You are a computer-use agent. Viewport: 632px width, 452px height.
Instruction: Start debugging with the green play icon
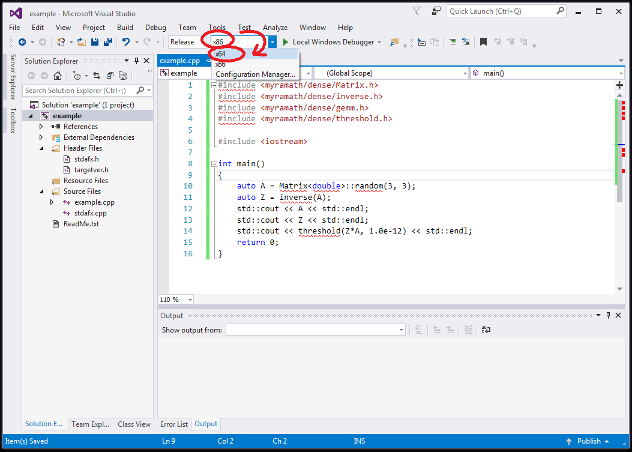pyautogui.click(x=285, y=42)
